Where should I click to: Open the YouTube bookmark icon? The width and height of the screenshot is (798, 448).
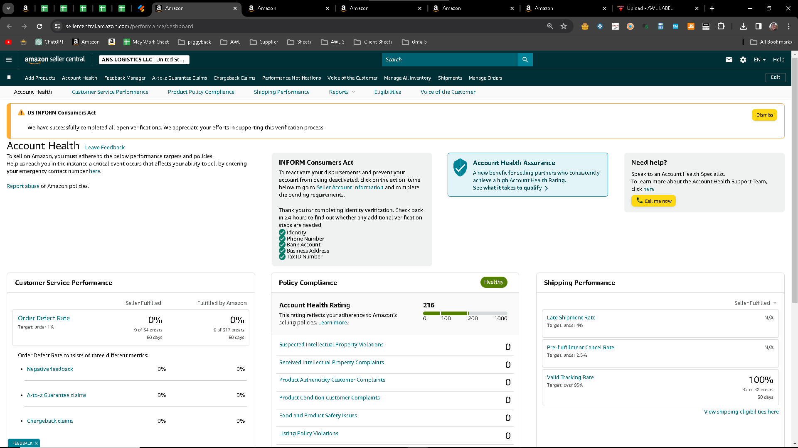click(8, 42)
